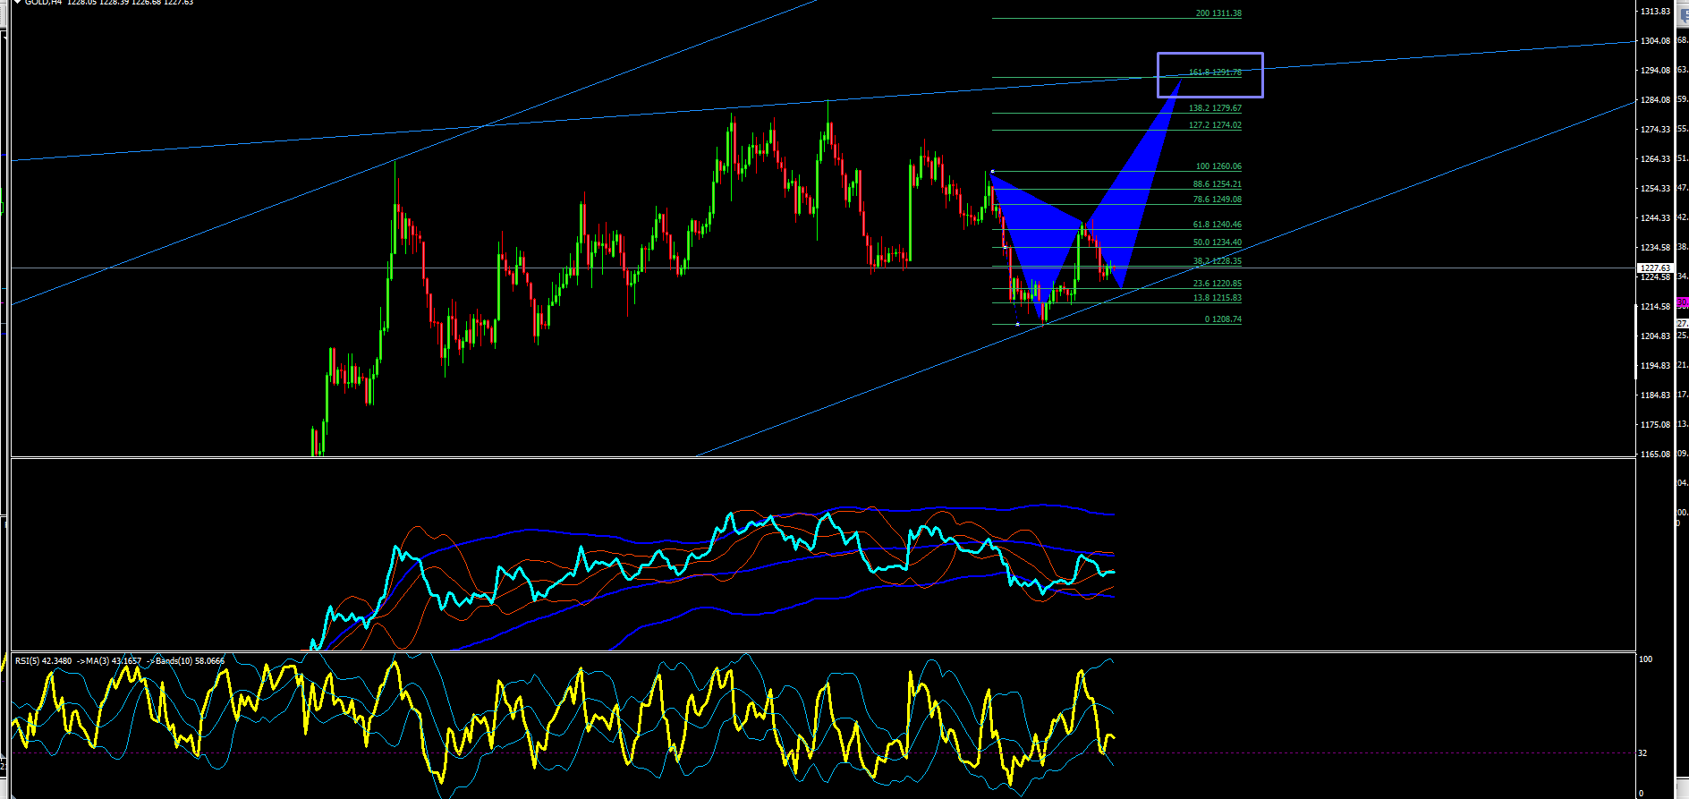This screenshot has width=1689, height=799.
Task: Select the Fibonacci label 88.6 1254.21
Action: pos(1217,184)
